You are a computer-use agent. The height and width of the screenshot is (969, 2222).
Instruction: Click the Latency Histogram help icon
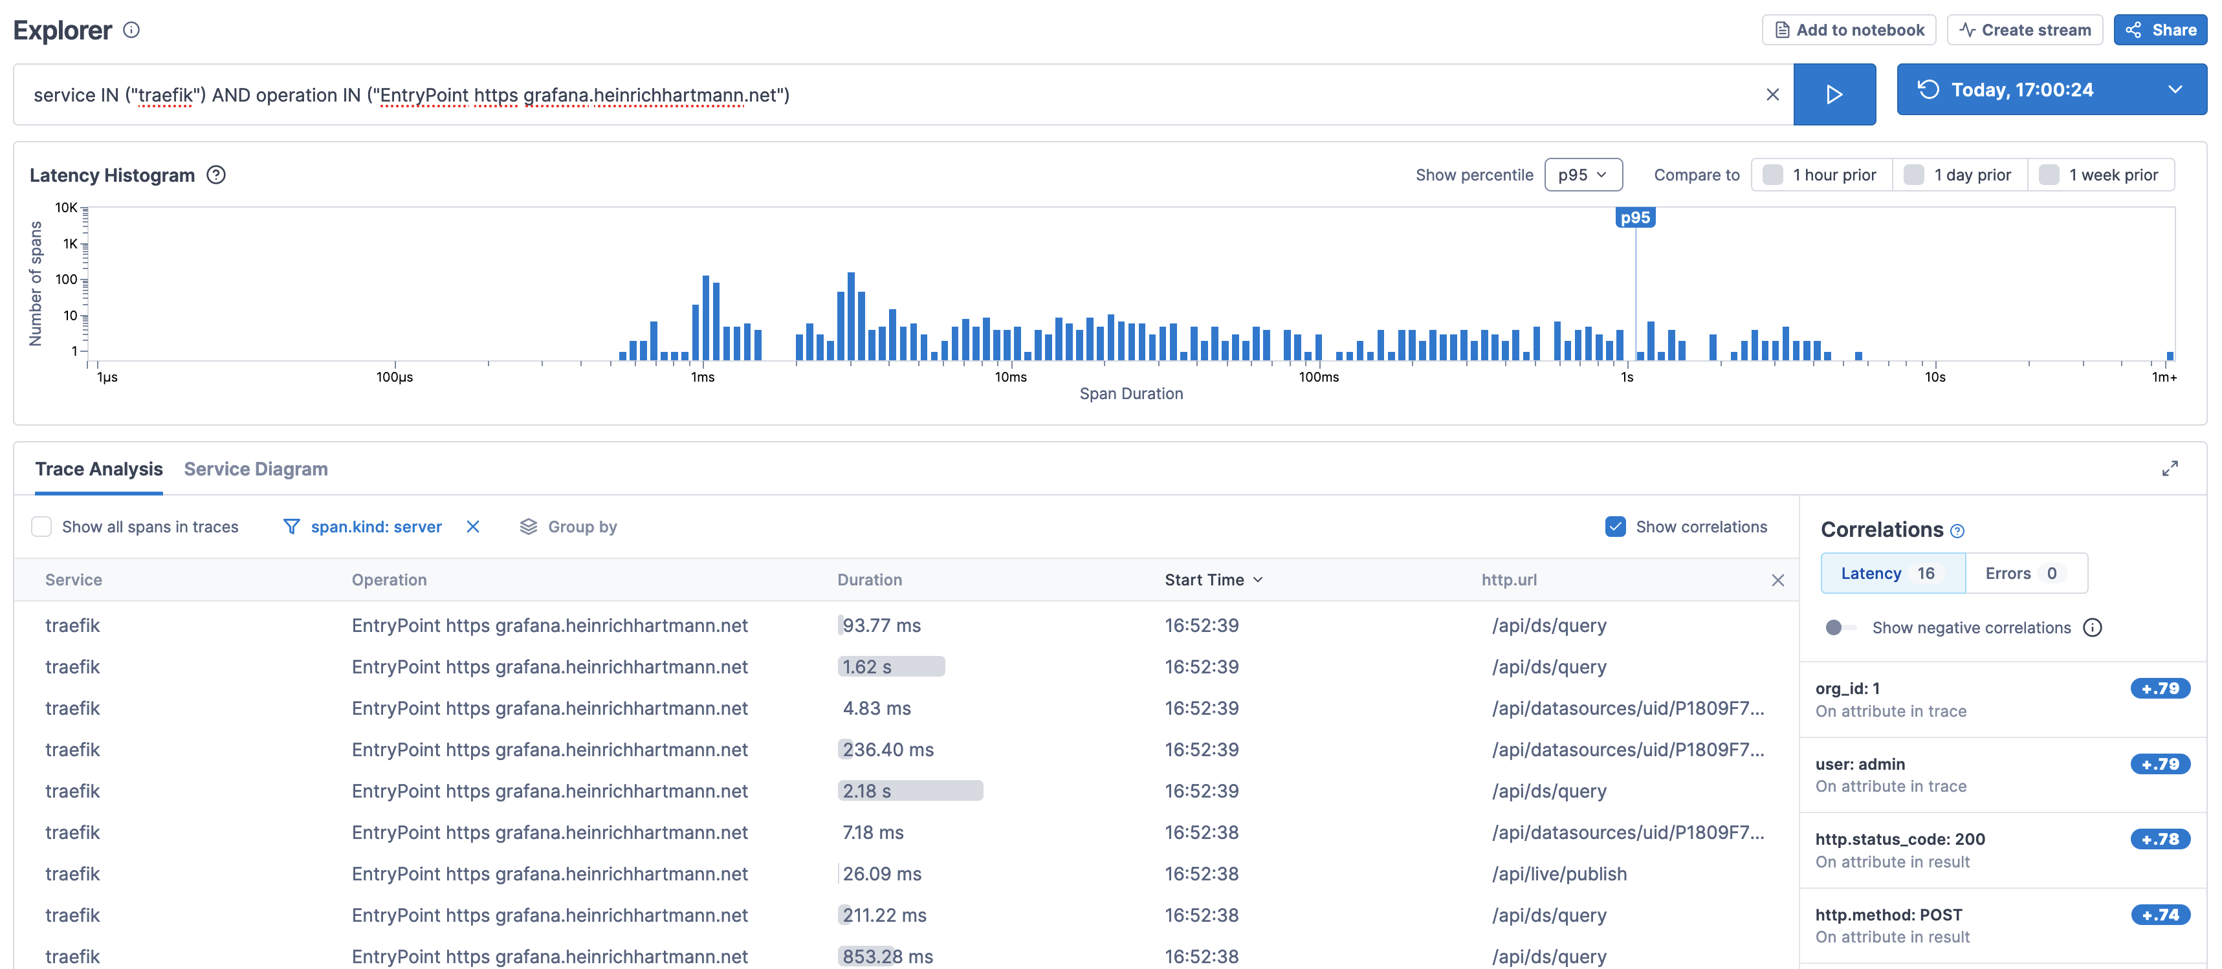[215, 175]
